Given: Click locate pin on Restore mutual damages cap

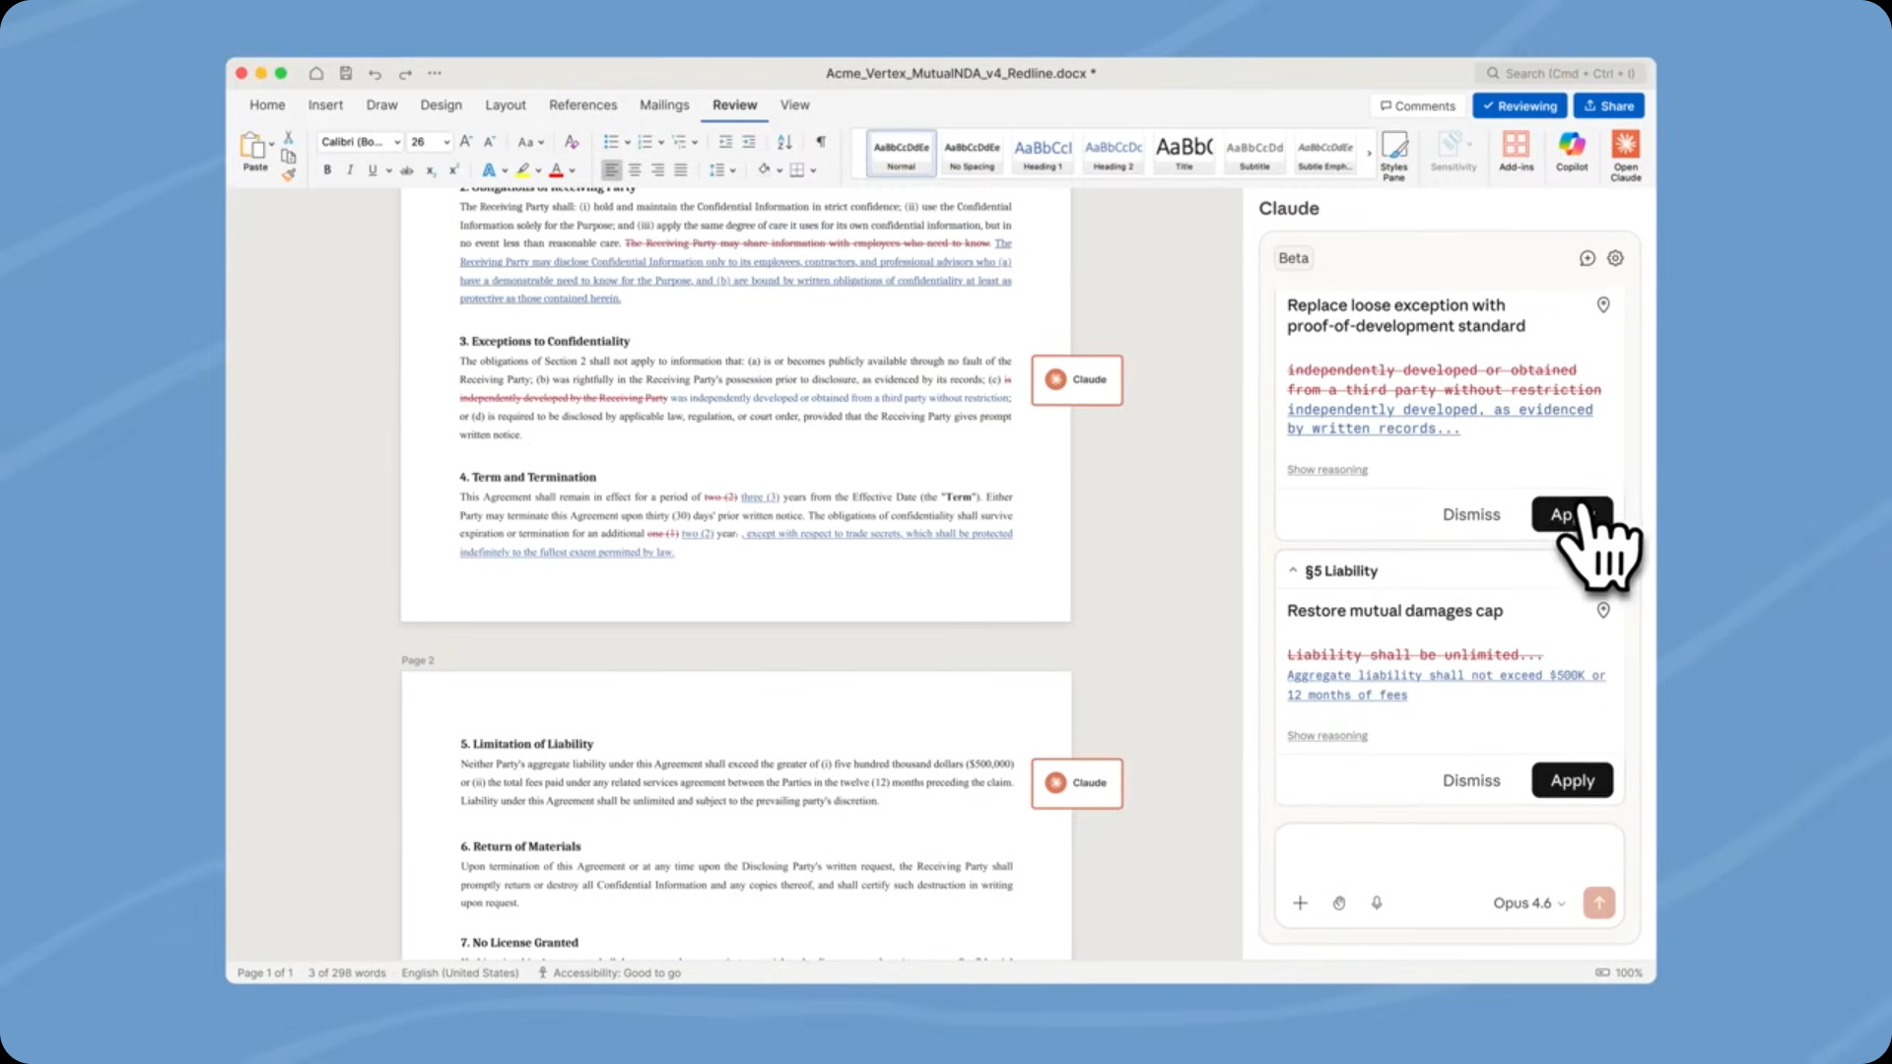Looking at the screenshot, I should point(1603,611).
